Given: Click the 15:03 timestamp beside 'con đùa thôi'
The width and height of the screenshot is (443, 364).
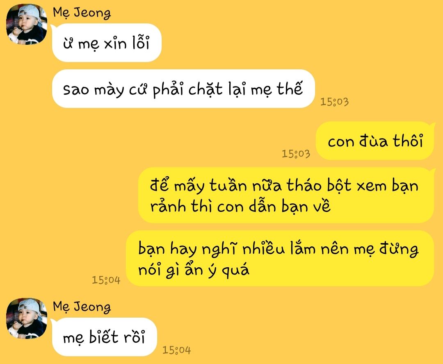Looking at the screenshot, I should 296,154.
